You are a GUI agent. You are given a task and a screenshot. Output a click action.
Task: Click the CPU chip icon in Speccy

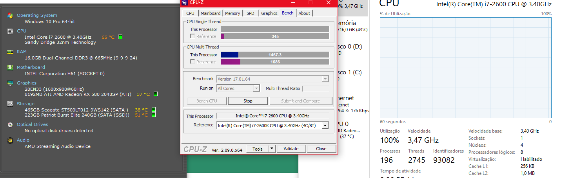(10, 31)
